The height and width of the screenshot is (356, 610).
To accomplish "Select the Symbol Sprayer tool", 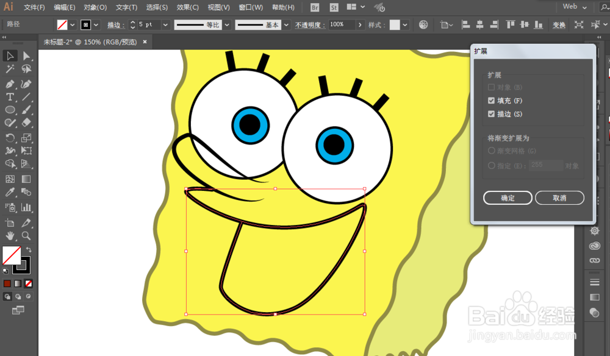I will 10,207.
